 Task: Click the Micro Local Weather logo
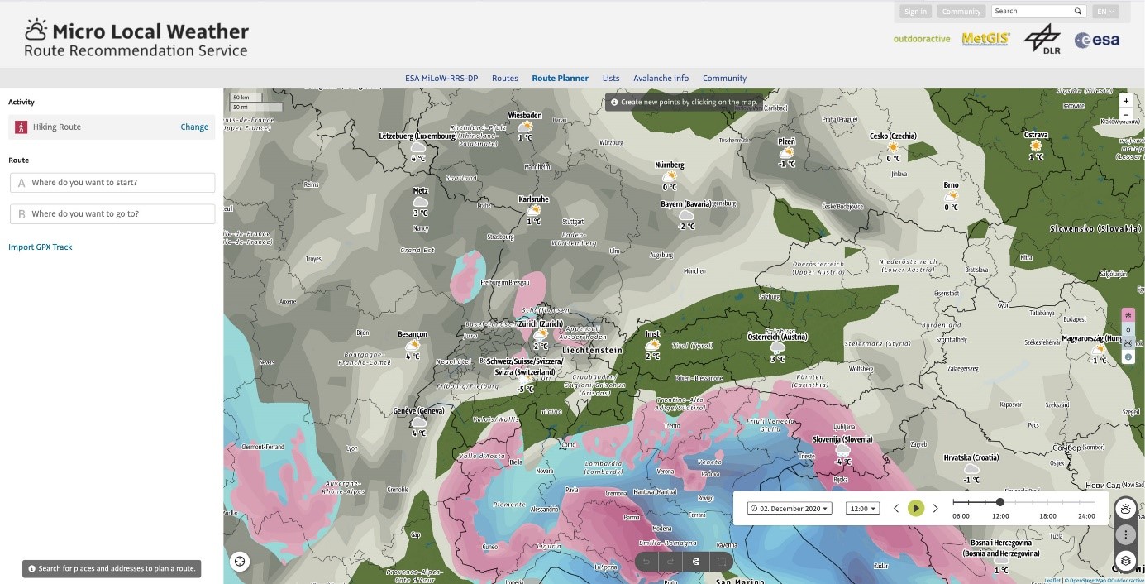click(136, 40)
